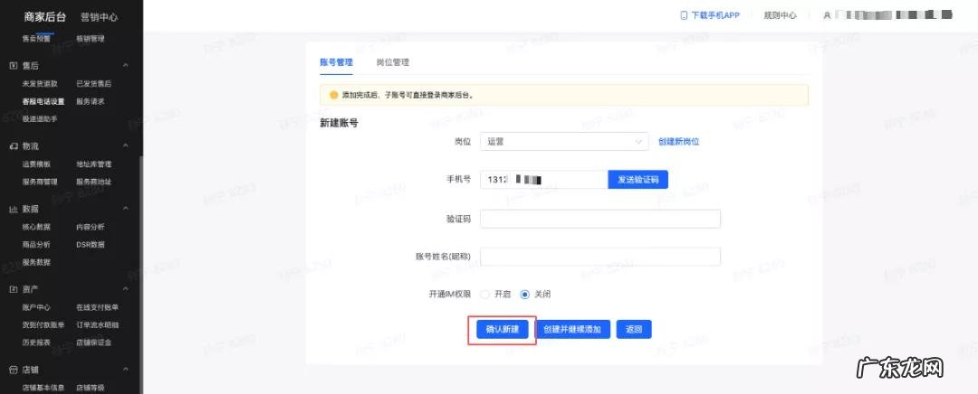Click the sidebar vertical scrollbar

[141, 274]
